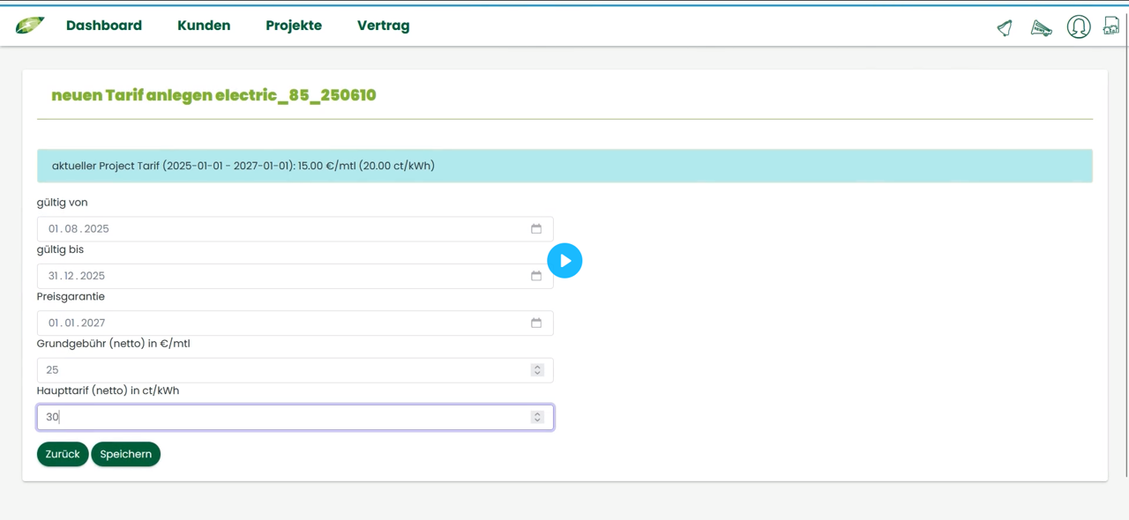This screenshot has height=520, width=1129.
Task: Navigate to Projekte
Action: [x=294, y=26]
